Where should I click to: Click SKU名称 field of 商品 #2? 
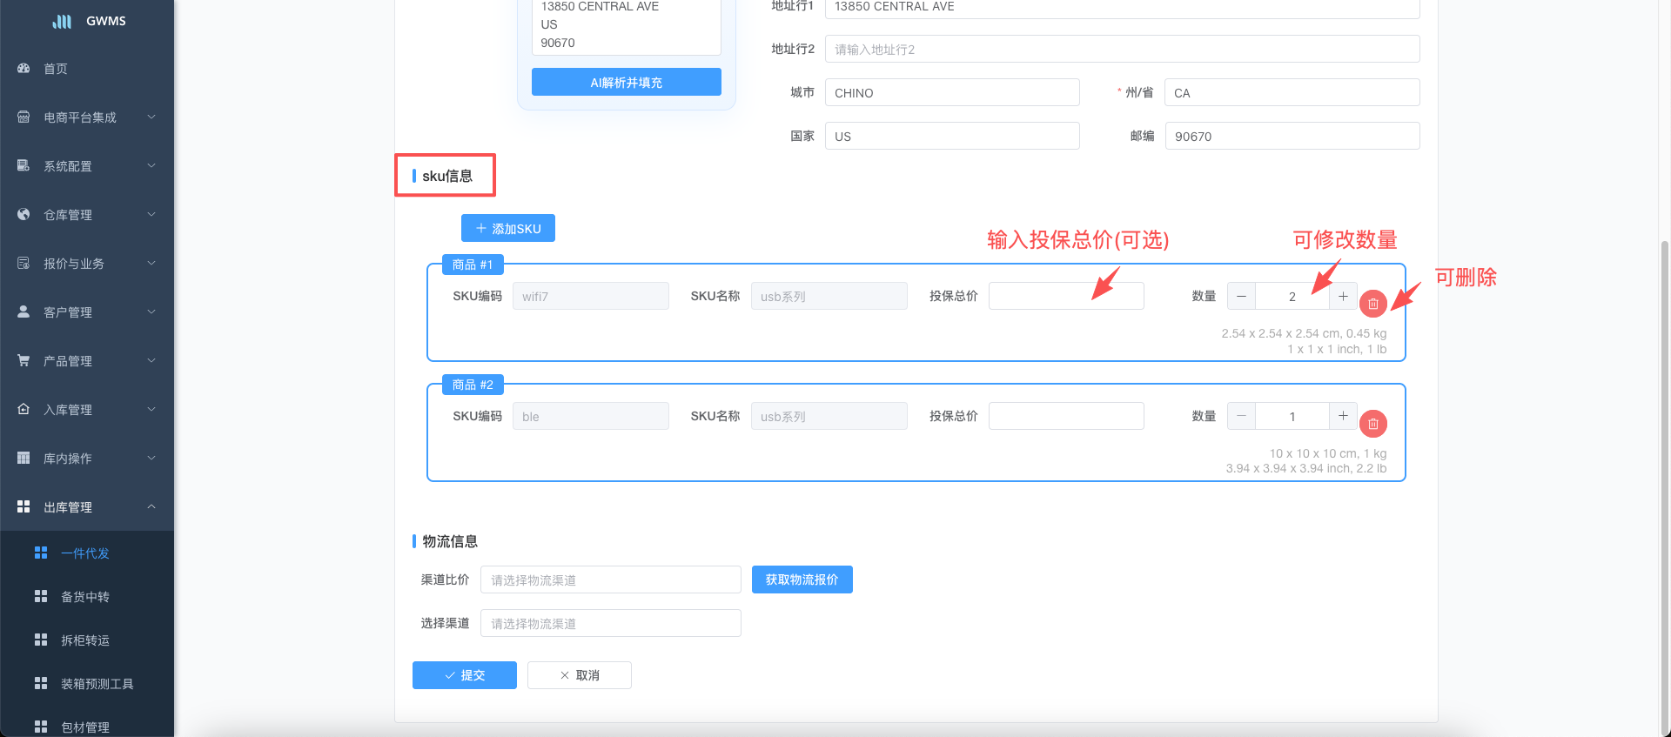[829, 416]
